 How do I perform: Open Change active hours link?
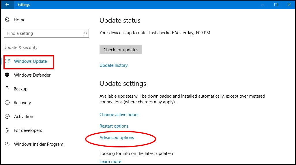[119, 115]
